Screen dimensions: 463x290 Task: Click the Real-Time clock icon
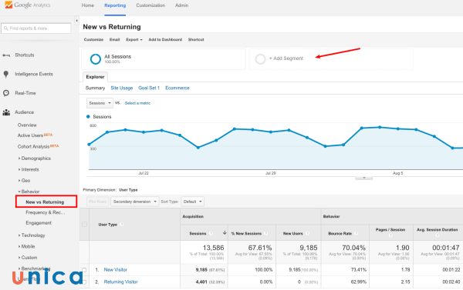pos(6,93)
